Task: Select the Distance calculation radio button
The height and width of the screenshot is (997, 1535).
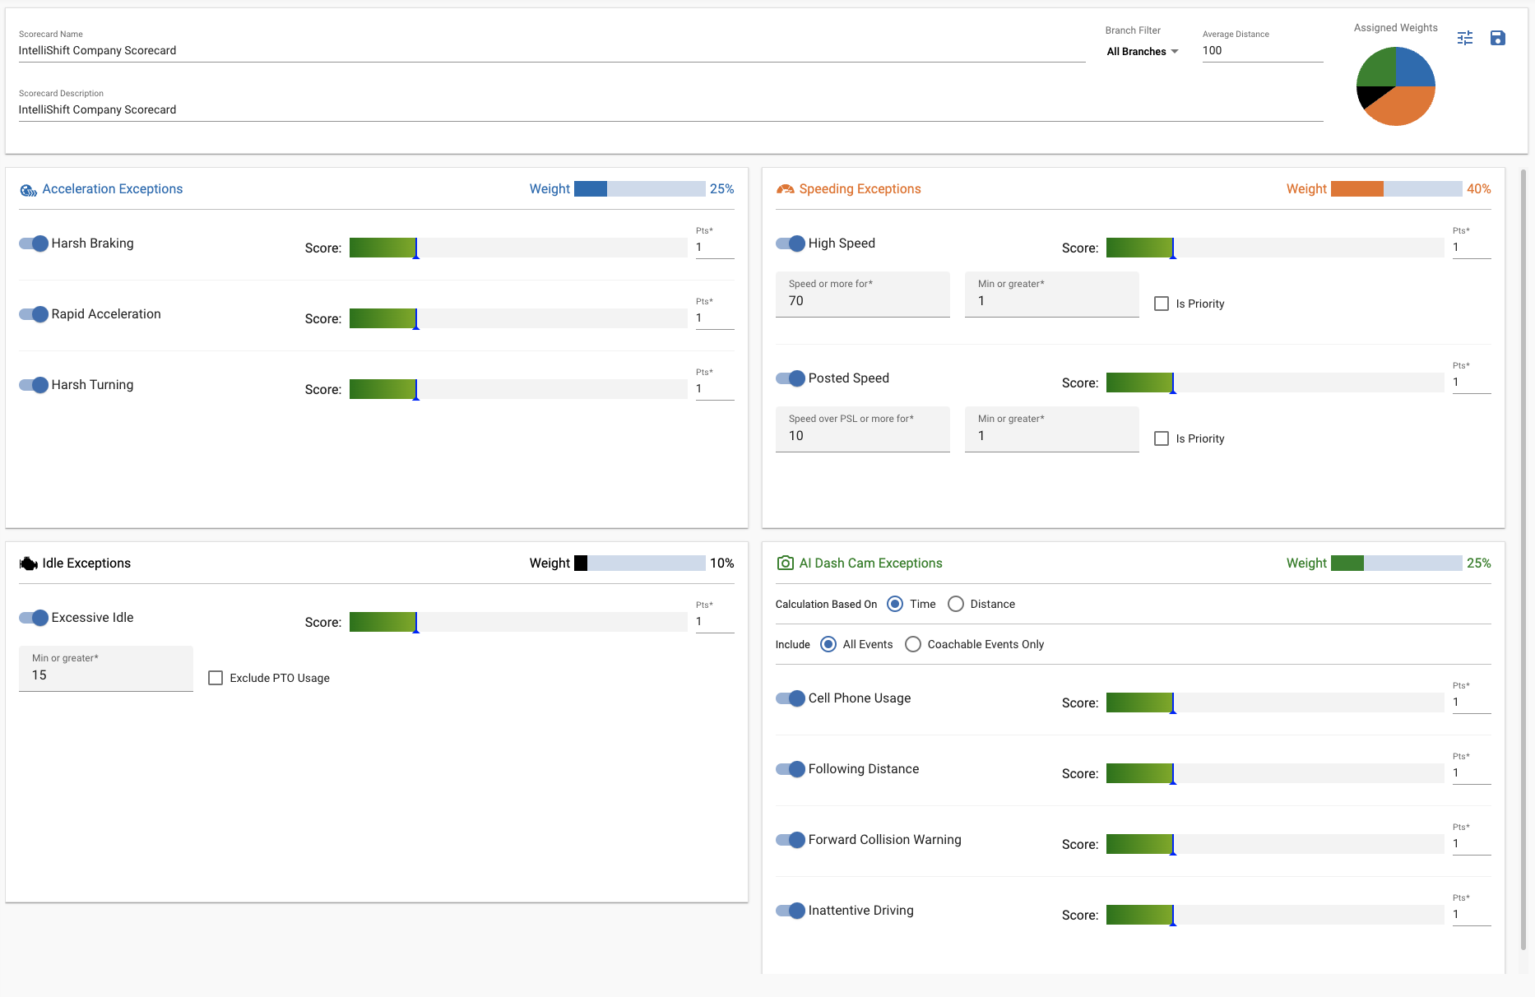Action: tap(955, 604)
